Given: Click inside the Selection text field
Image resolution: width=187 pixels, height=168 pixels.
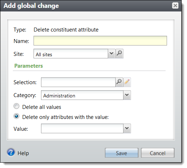Looking at the screenshot, I should [78, 82].
